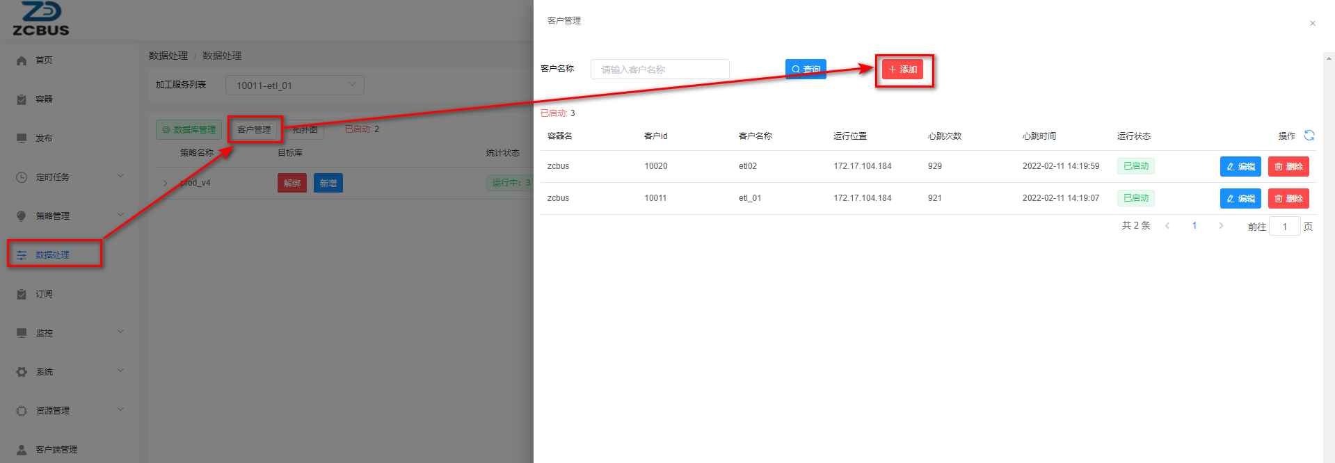Open 数据处理 in the sidebar
This screenshot has height=463, width=1335.
click(53, 255)
